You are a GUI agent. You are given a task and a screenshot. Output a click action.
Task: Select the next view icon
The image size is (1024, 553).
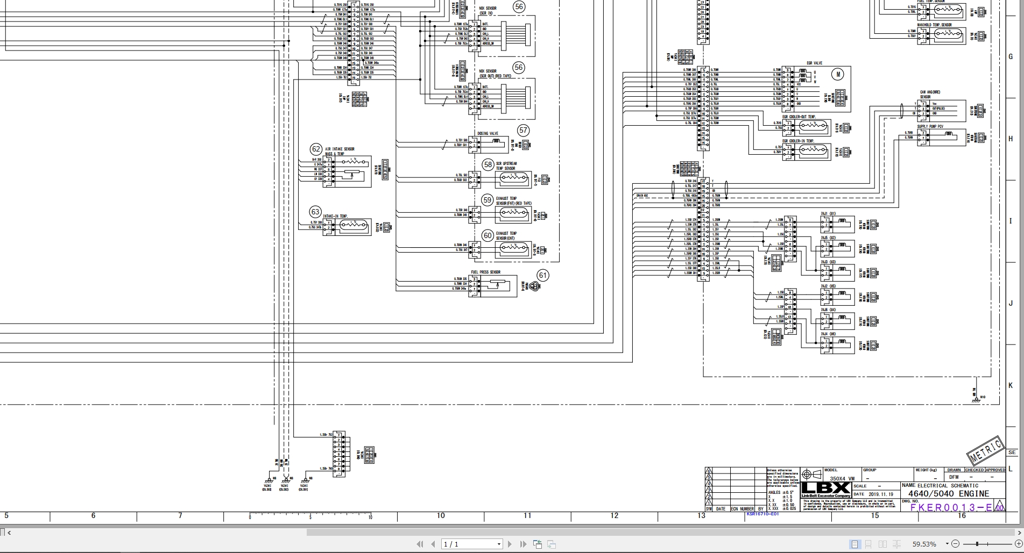[x=551, y=543]
